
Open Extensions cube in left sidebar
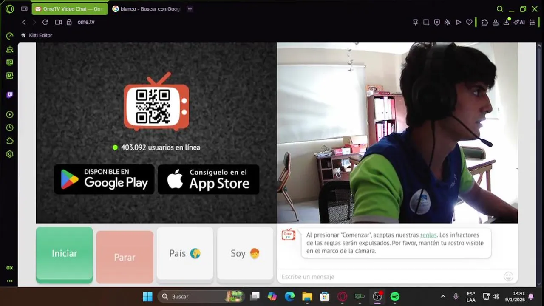click(10, 141)
